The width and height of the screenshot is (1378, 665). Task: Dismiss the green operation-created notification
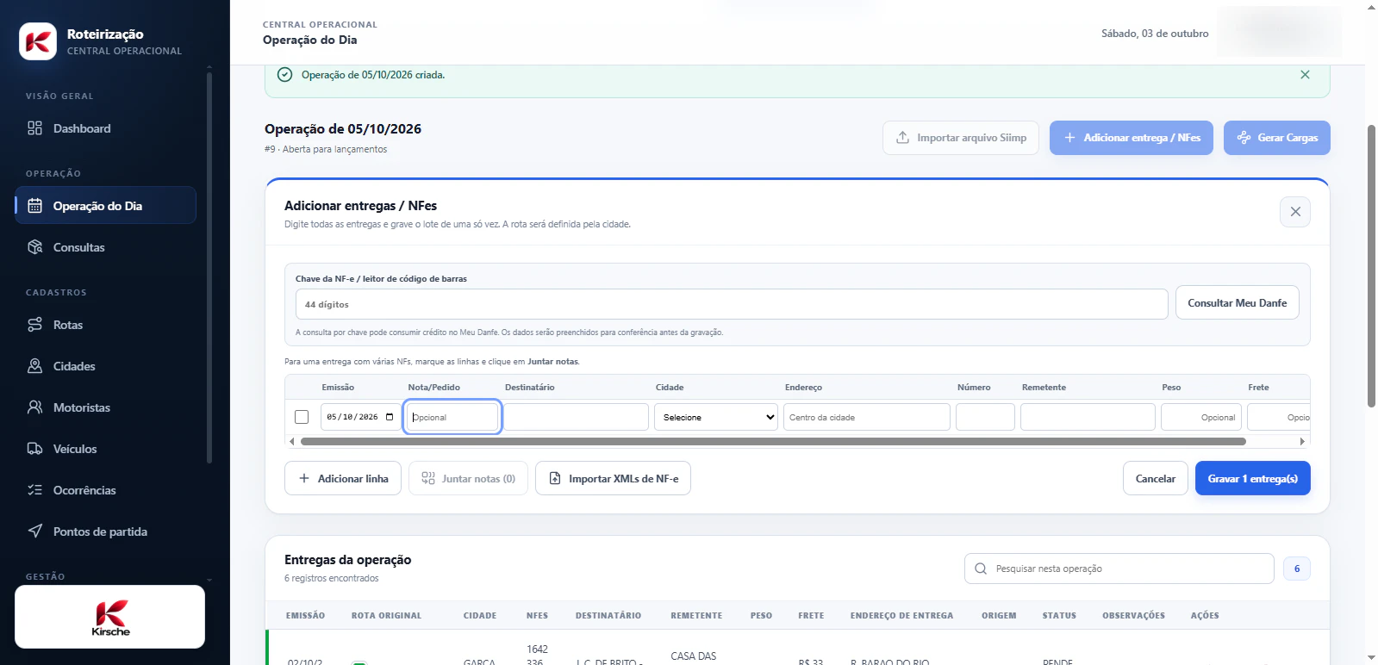coord(1305,75)
